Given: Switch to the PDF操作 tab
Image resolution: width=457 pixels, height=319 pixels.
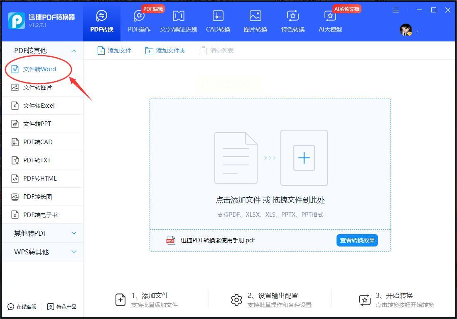Looking at the screenshot, I should pyautogui.click(x=139, y=22).
